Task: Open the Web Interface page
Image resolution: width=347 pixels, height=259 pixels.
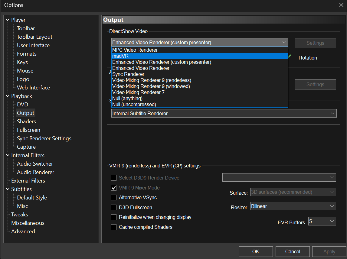Action: click(x=33, y=88)
